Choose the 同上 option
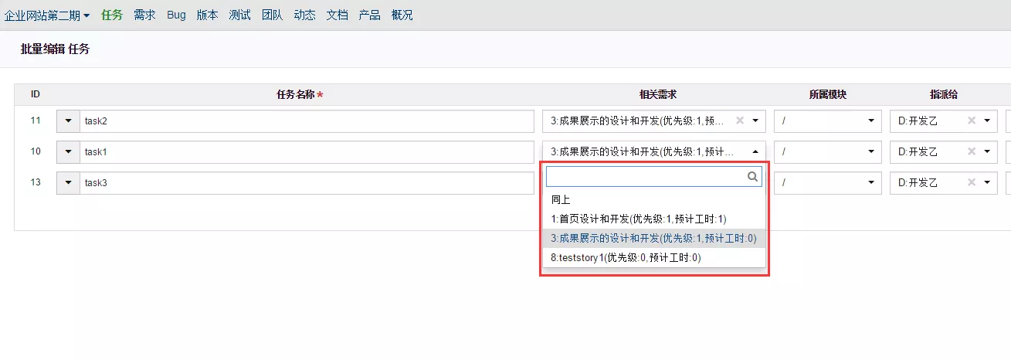The width and height of the screenshot is (1011, 360). (x=654, y=199)
